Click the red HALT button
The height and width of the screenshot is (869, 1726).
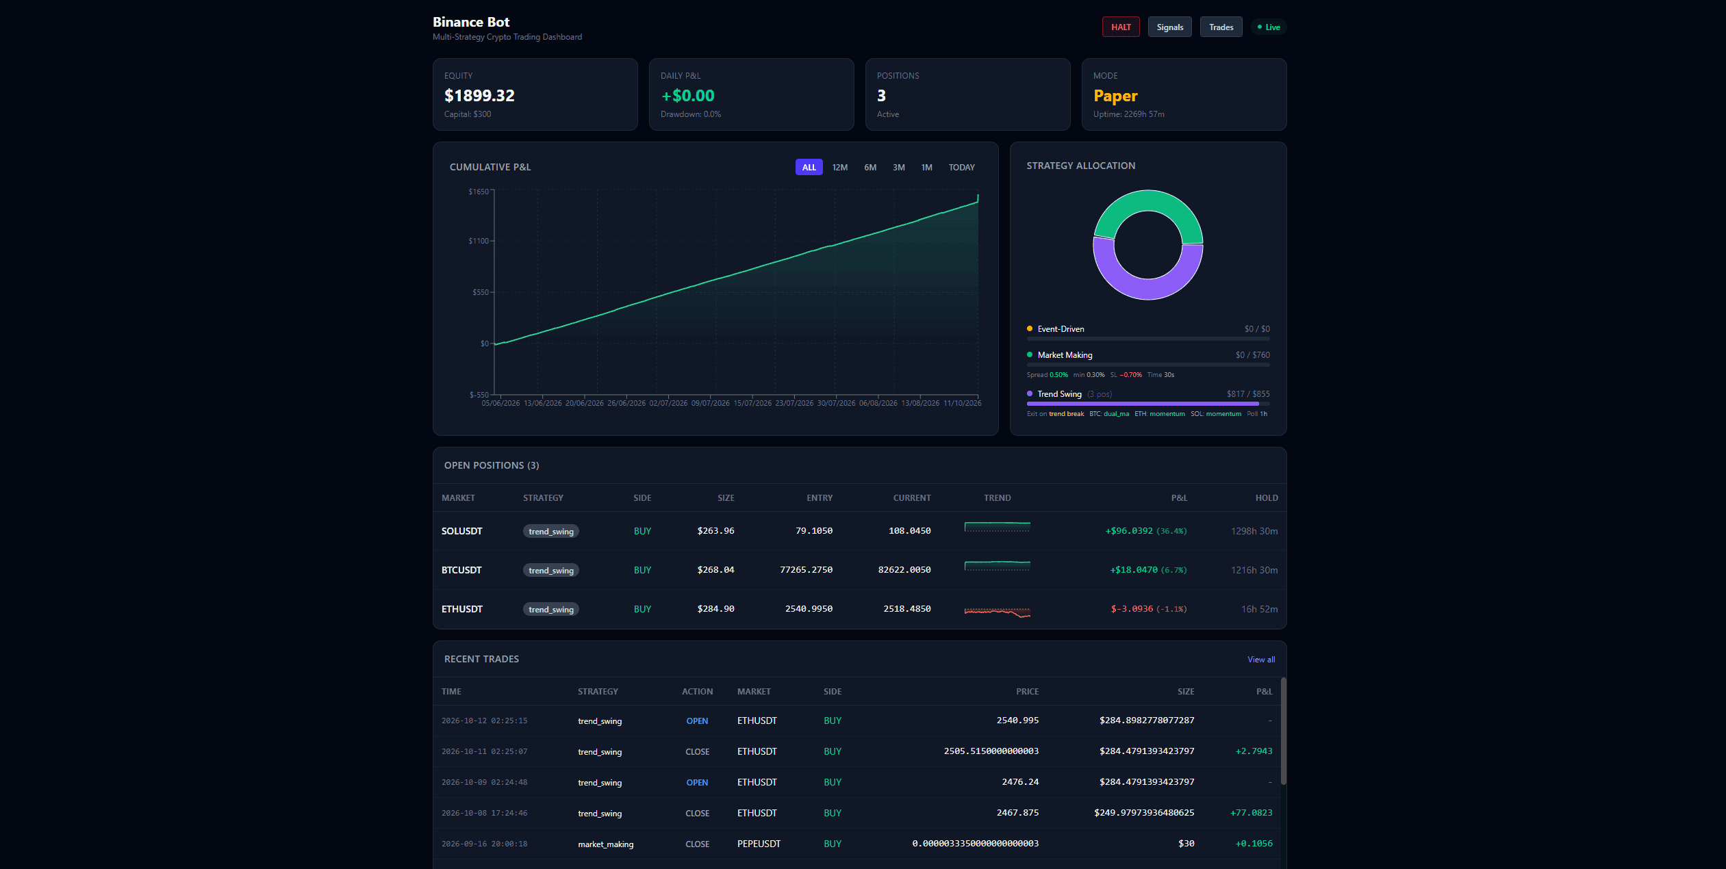click(1121, 27)
